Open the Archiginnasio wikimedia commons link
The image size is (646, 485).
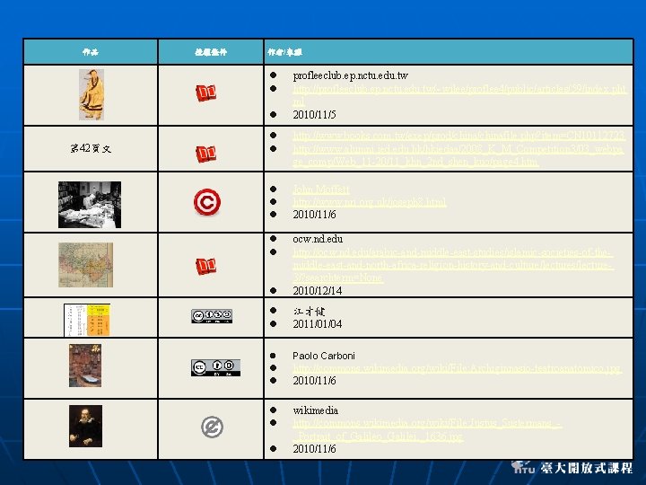pos(458,368)
